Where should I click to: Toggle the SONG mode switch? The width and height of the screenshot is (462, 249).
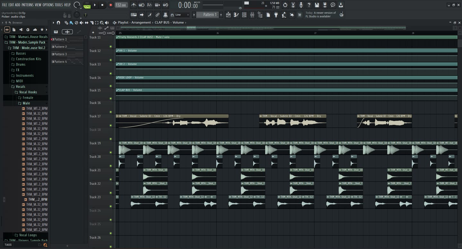[87, 5]
